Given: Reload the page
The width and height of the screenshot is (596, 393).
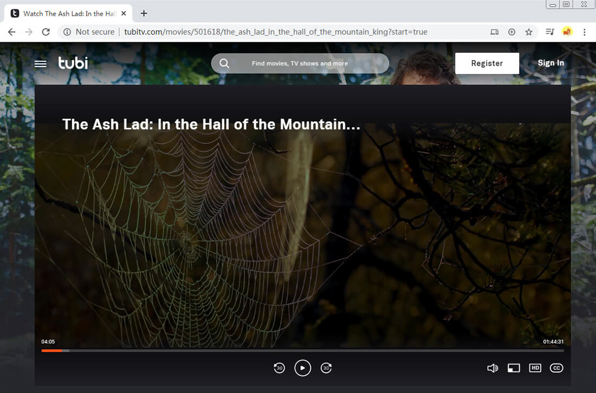Looking at the screenshot, I should [46, 32].
